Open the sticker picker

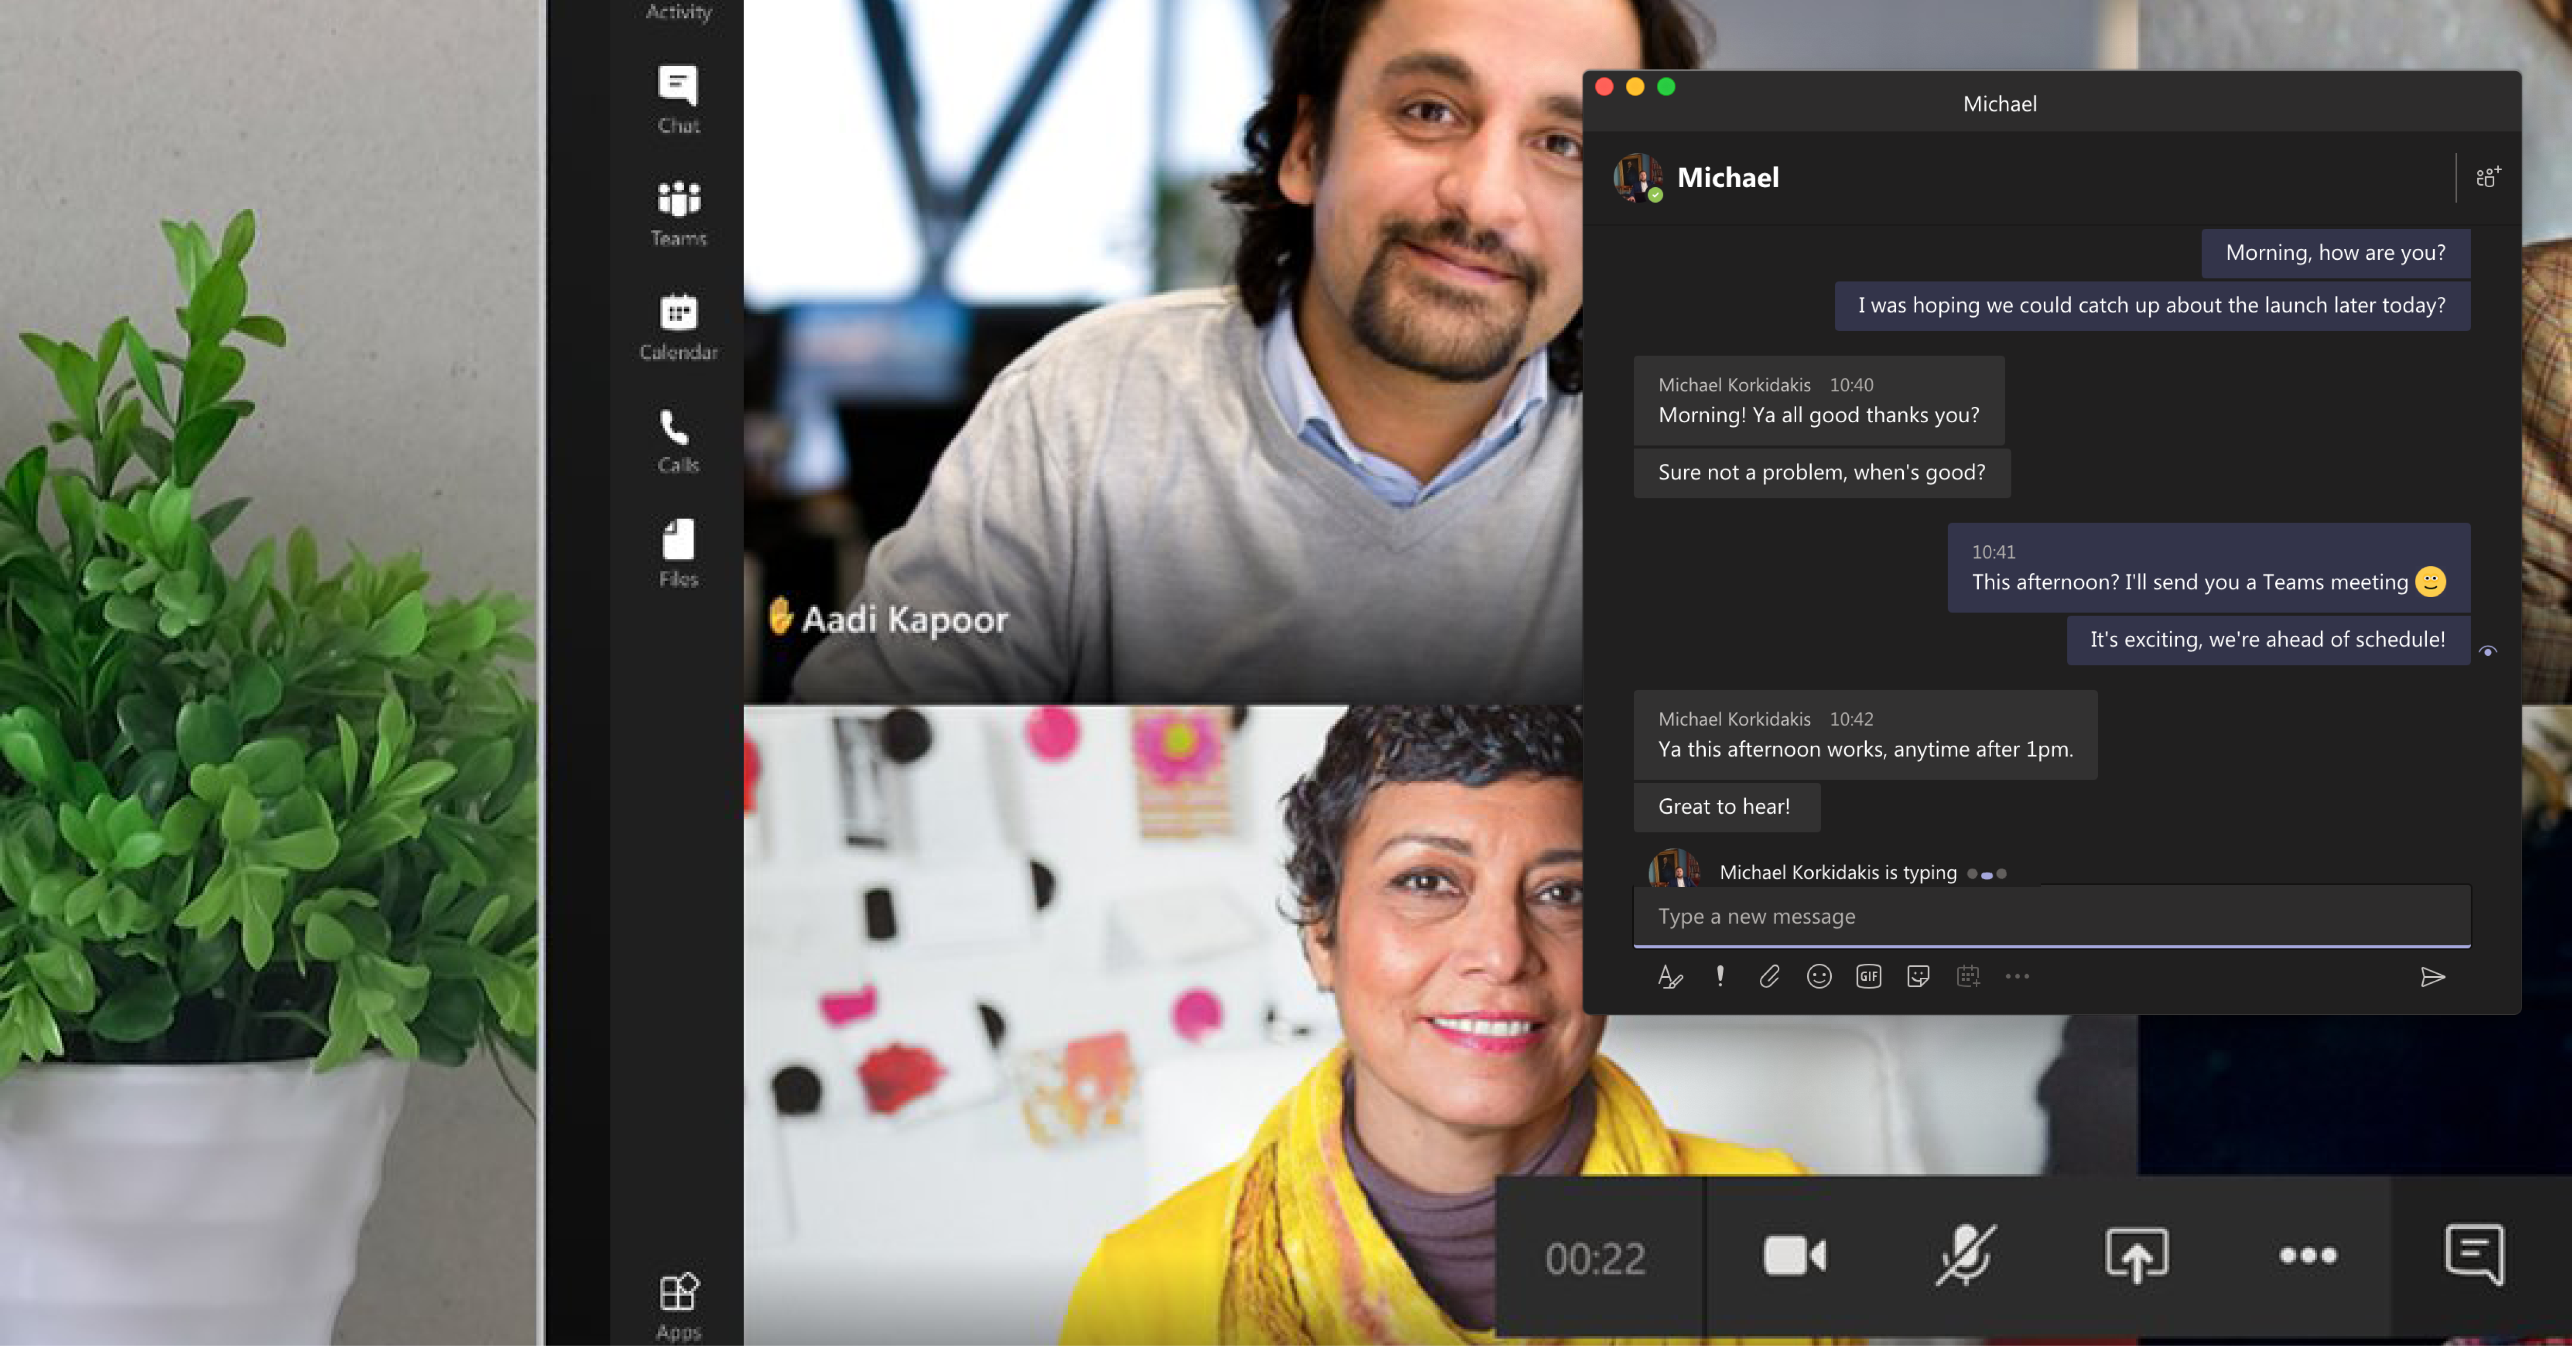pyautogui.click(x=1917, y=977)
